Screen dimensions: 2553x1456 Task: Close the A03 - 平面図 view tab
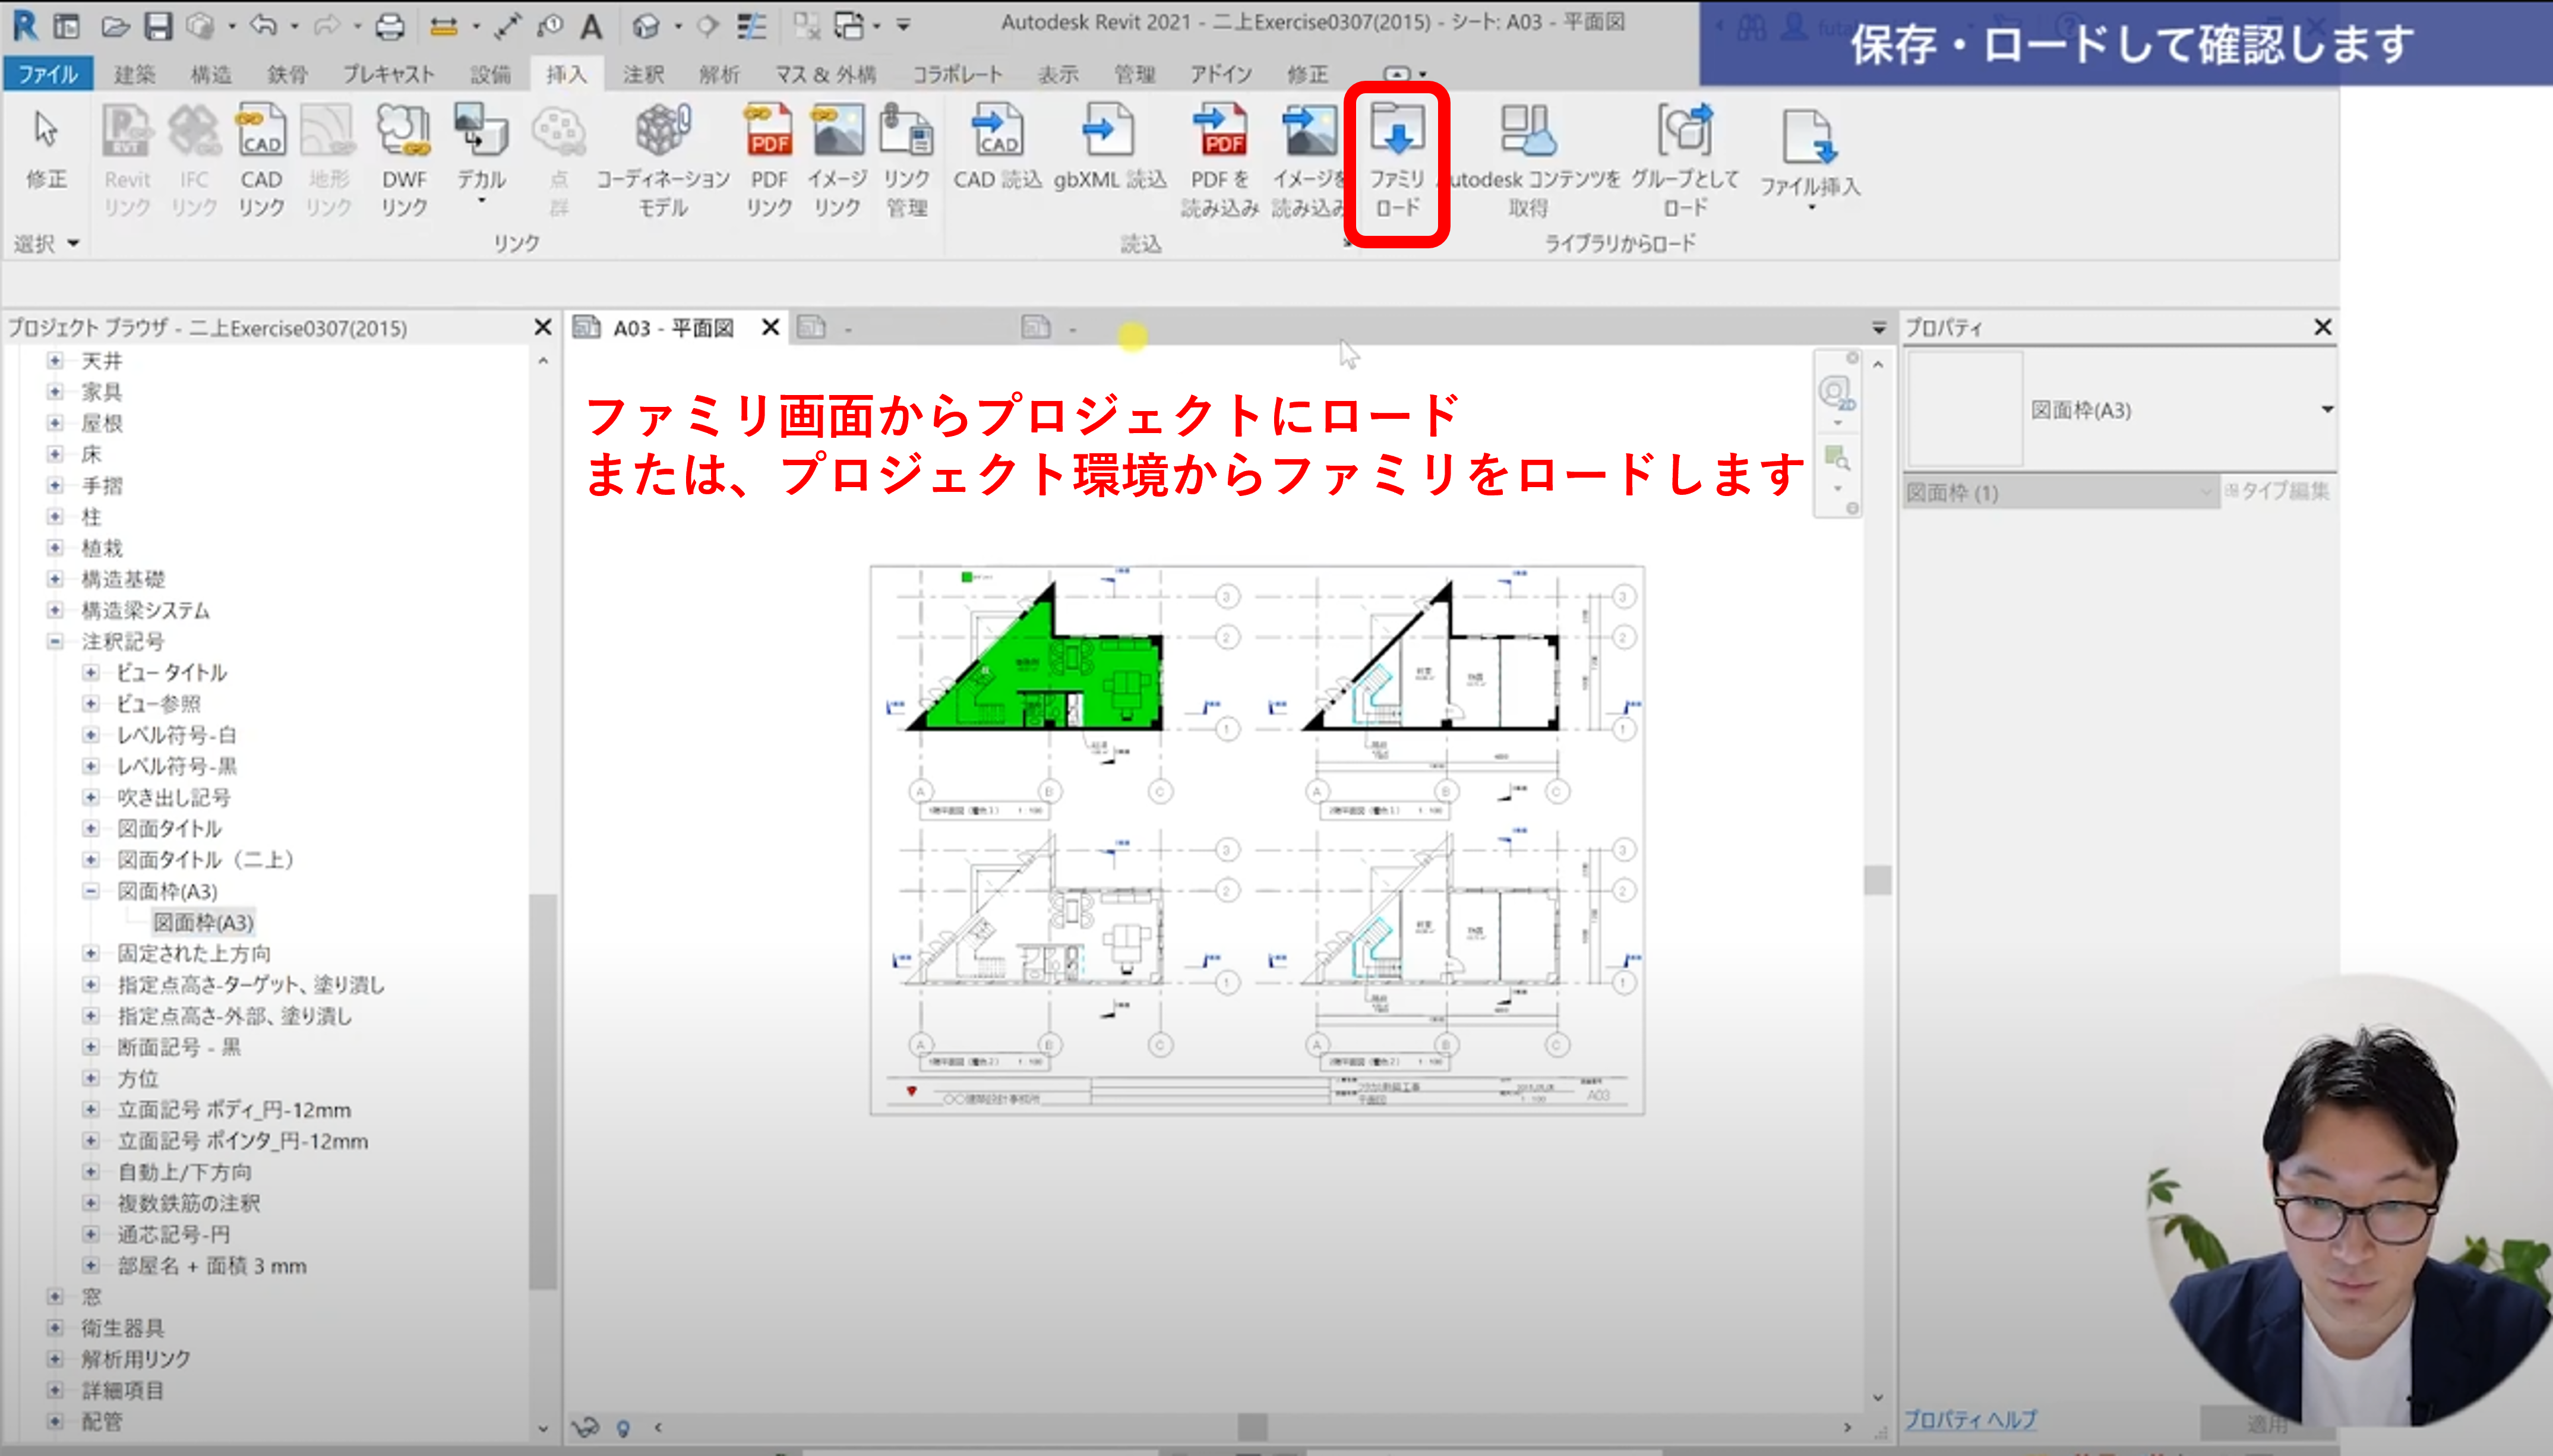tap(770, 328)
